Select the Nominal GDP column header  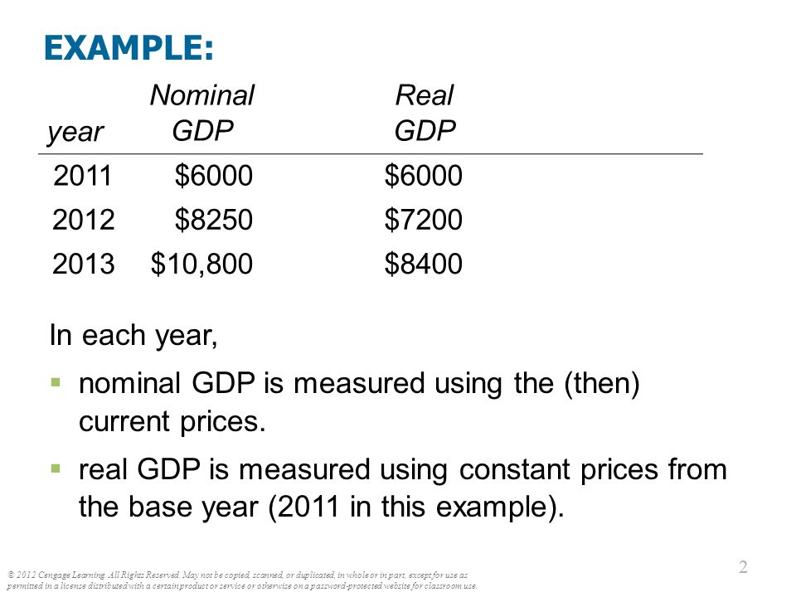[202, 113]
